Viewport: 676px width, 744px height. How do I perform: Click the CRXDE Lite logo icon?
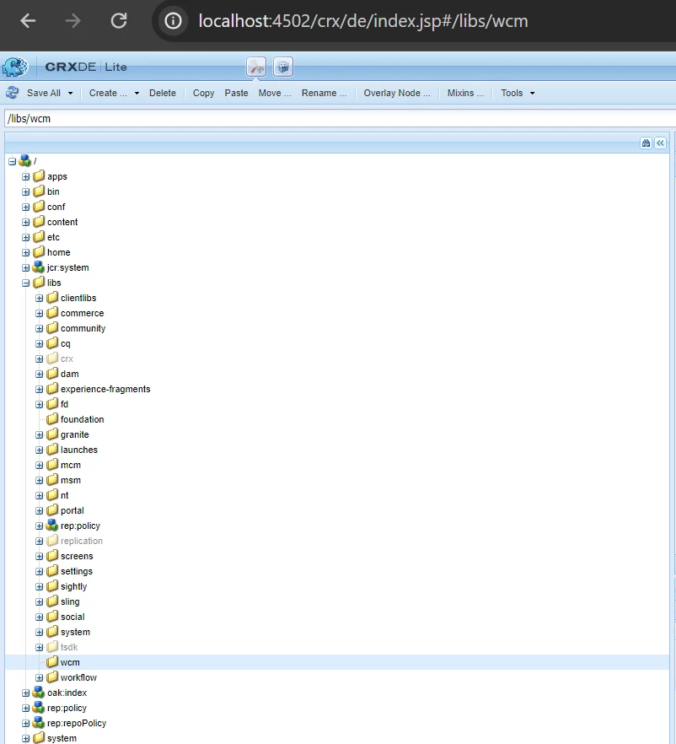click(x=15, y=67)
